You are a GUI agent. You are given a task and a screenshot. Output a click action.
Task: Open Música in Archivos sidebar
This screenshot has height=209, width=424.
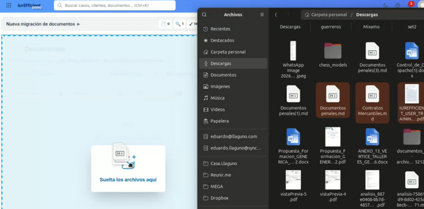pos(233,98)
